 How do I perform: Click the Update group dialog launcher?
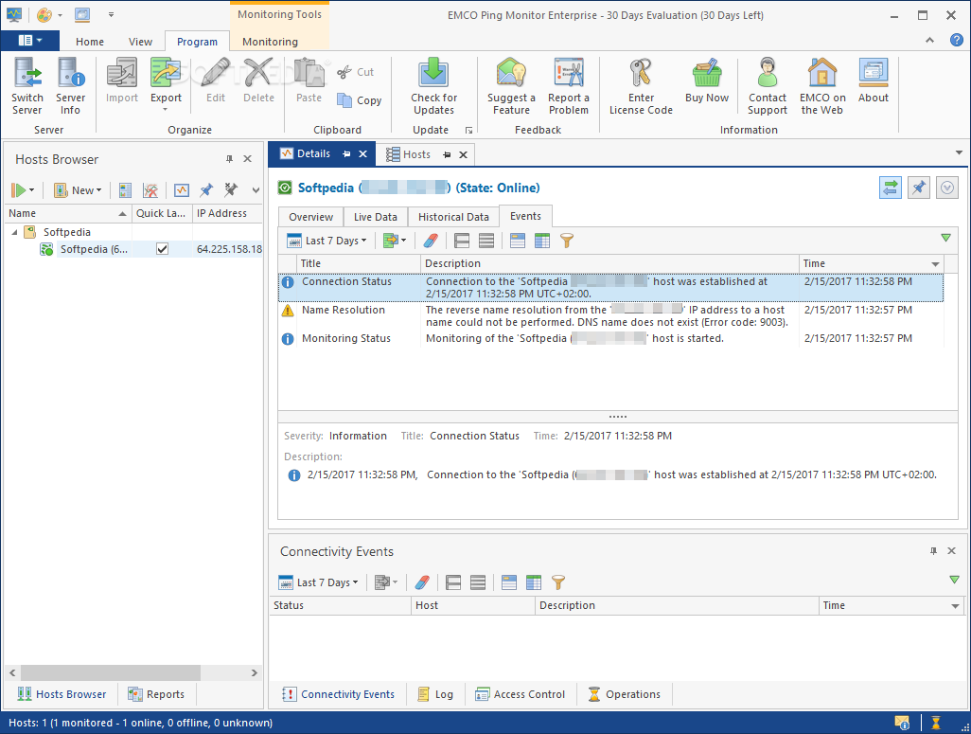(x=468, y=130)
